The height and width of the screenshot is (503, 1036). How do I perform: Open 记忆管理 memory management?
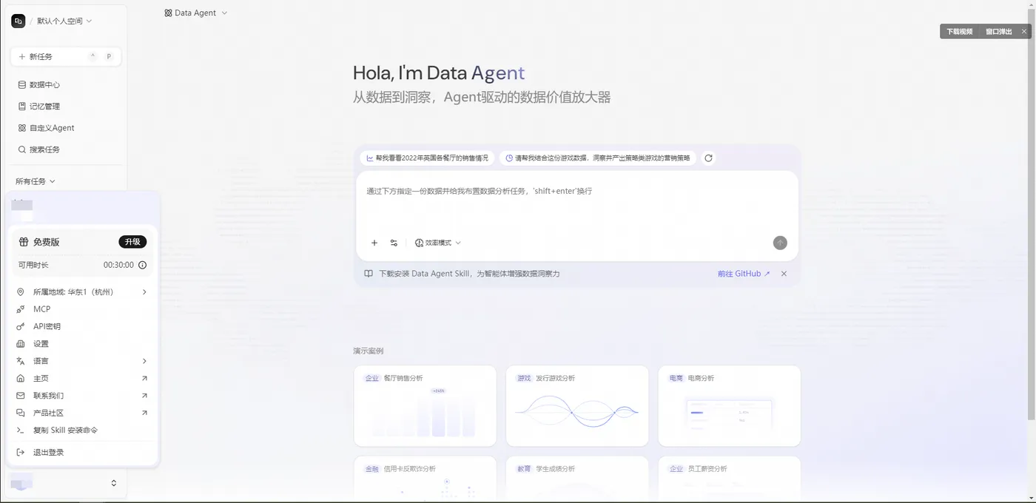(x=66, y=107)
